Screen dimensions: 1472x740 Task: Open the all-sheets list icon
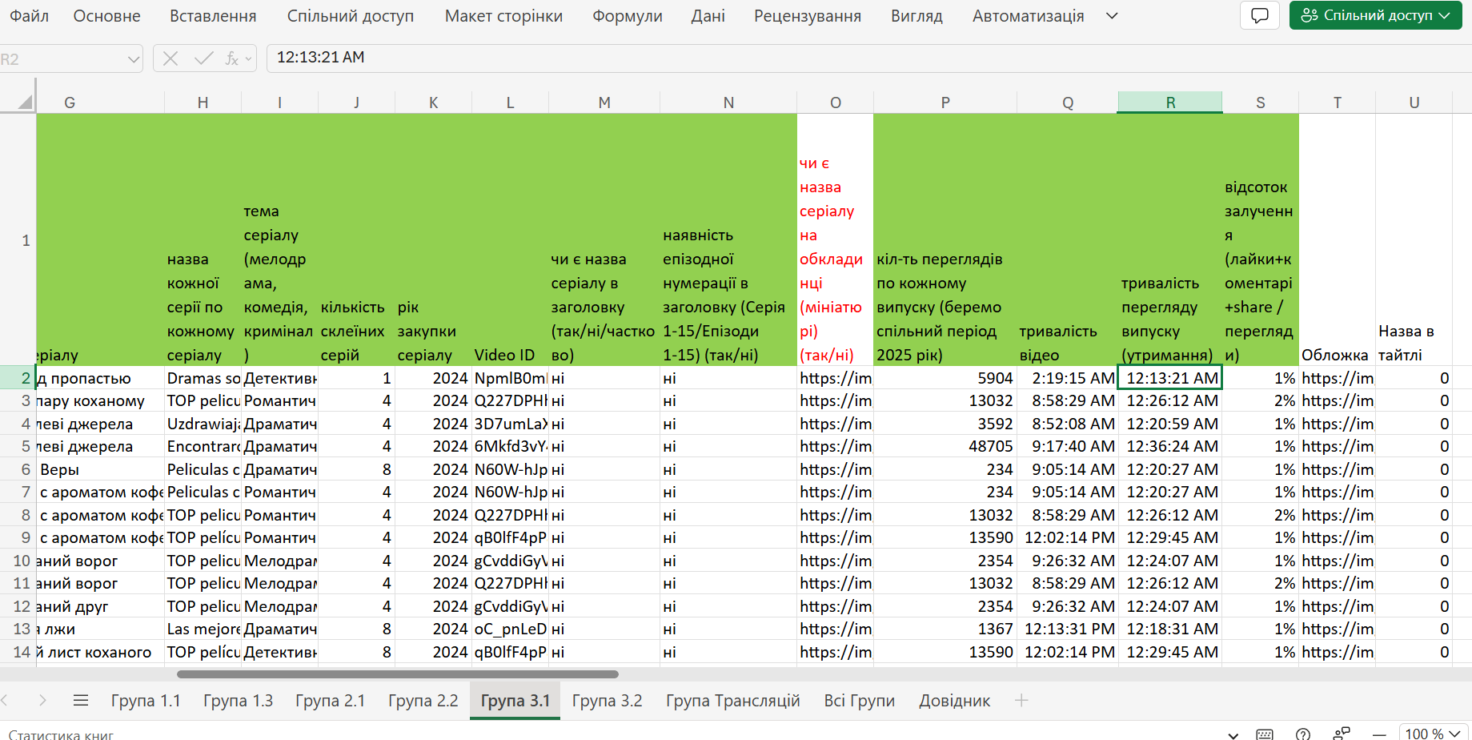click(81, 701)
